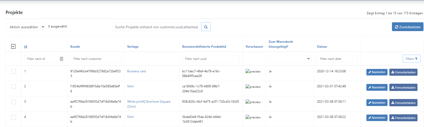Check the row 4 checkbox
This screenshot has width=424, height=127.
coord(14,117)
